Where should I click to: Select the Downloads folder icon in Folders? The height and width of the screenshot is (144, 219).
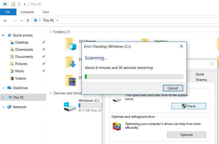71,63
